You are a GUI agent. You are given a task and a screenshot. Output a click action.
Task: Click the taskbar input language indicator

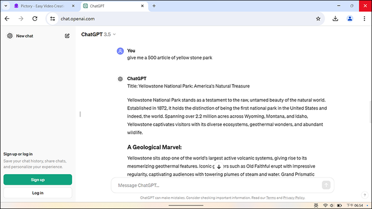316,206
